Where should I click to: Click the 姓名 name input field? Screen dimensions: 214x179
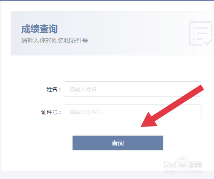133,89
